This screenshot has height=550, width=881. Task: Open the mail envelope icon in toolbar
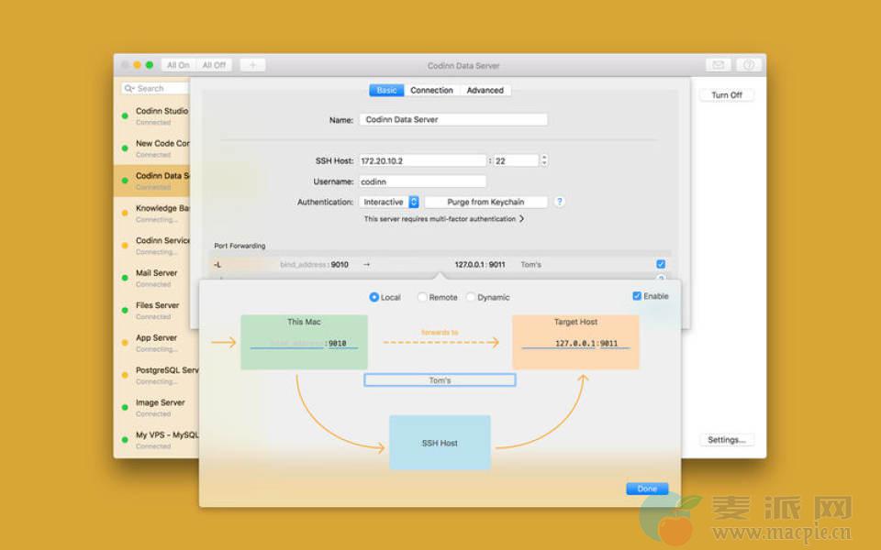(x=718, y=65)
